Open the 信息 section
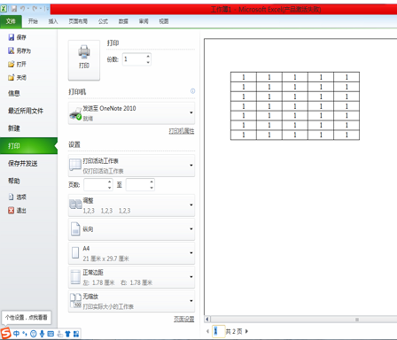Image resolution: width=397 pixels, height=340 pixels. (13, 94)
